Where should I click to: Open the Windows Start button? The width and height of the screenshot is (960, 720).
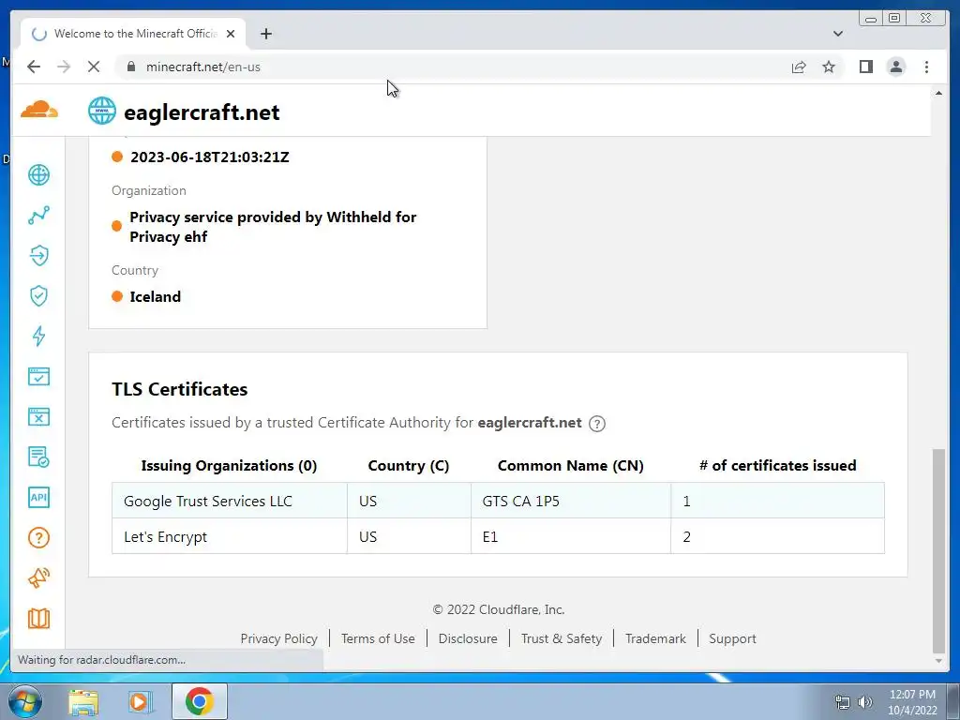24,701
